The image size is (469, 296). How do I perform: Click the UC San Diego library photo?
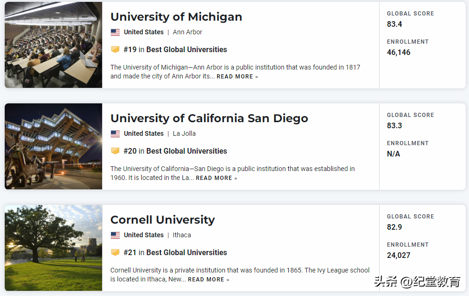[x=53, y=147]
